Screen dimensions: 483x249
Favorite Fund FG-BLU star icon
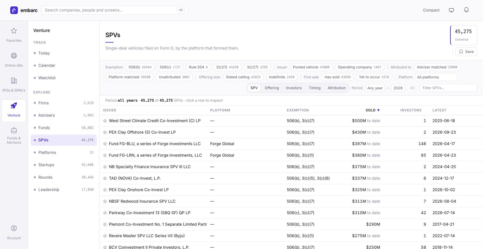[105, 144]
